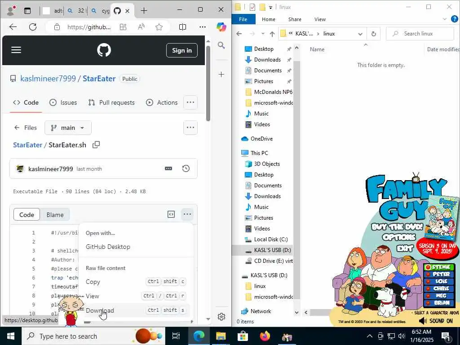The width and height of the screenshot is (460, 345).
Task: Switch to Code view toggle
Action: (27, 214)
